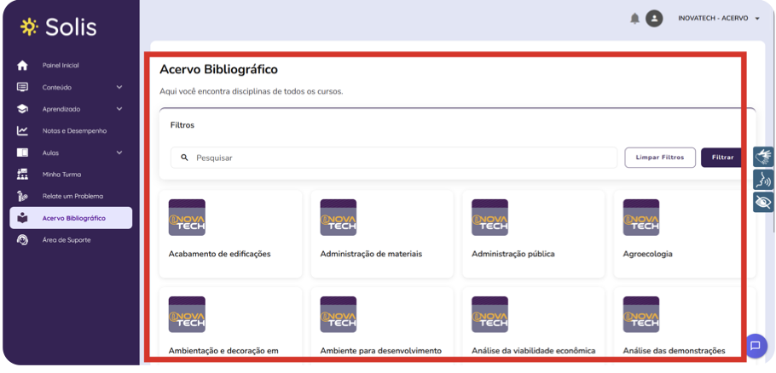Screen dimensions: 776x373
Task: Open the Administração de materiais thumbnail
Action: click(x=339, y=217)
